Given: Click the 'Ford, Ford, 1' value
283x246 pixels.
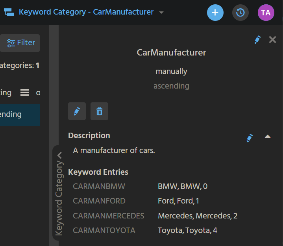Looking at the screenshot, I should (x=179, y=201).
